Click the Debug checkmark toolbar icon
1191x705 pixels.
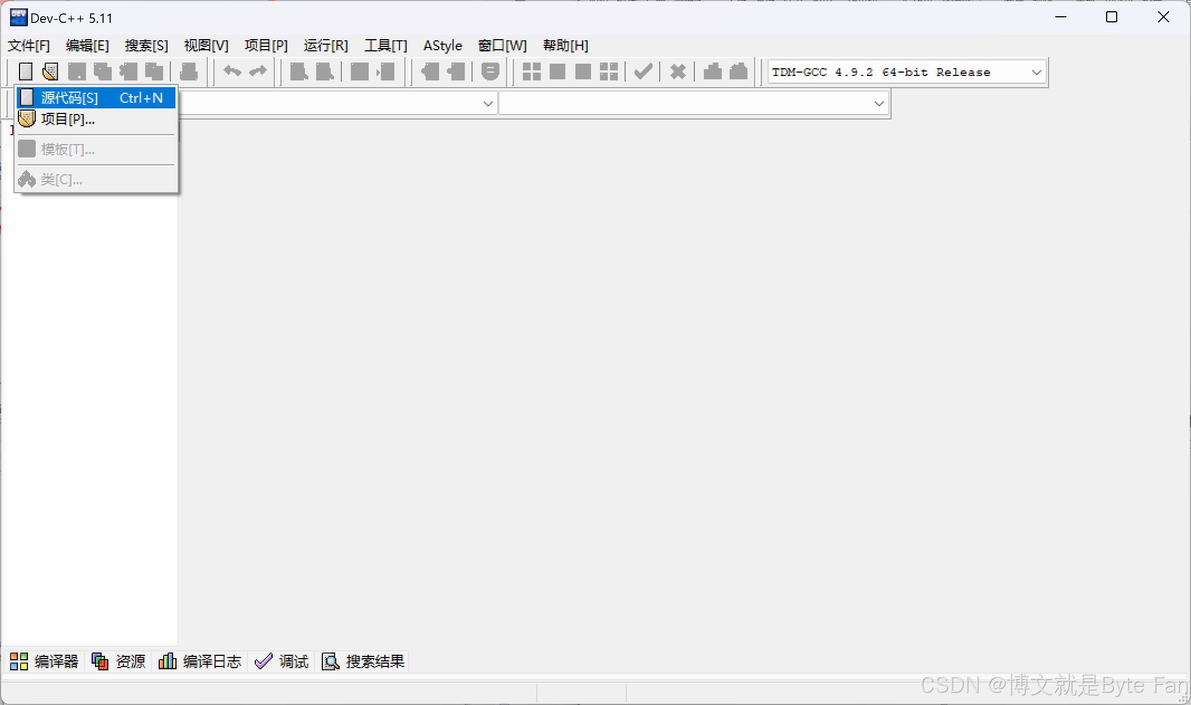click(x=644, y=72)
